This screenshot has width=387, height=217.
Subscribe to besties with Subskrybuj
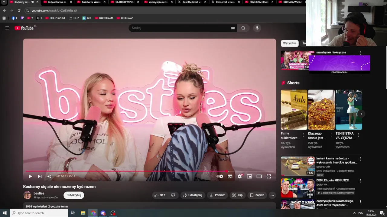point(74,195)
